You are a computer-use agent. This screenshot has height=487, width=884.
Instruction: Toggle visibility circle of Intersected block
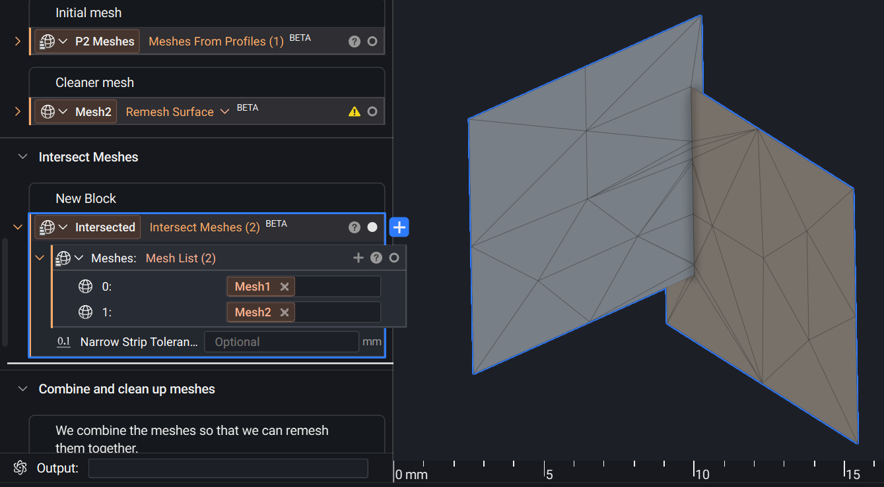[x=372, y=227]
